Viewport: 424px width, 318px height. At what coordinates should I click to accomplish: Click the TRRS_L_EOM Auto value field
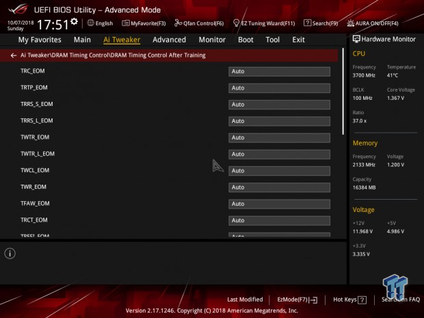click(x=279, y=121)
